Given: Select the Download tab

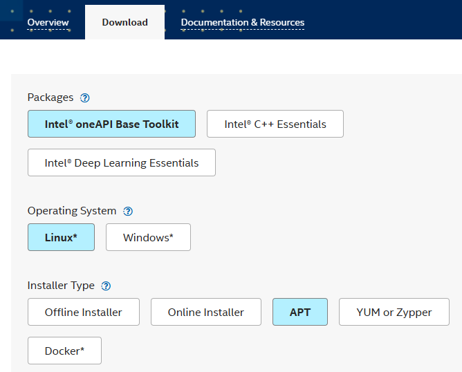Looking at the screenshot, I should click(x=125, y=22).
